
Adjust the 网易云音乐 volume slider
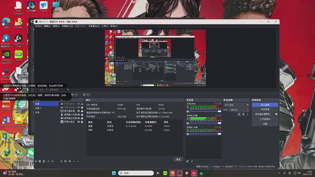pyautogui.click(x=205, y=111)
